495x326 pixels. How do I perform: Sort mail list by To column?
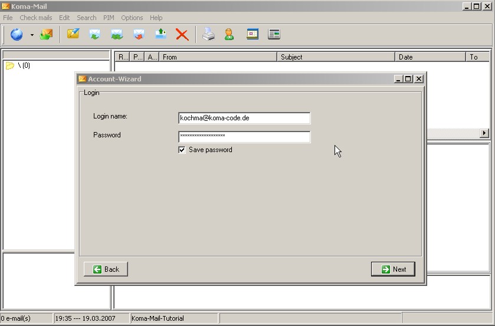(478, 57)
